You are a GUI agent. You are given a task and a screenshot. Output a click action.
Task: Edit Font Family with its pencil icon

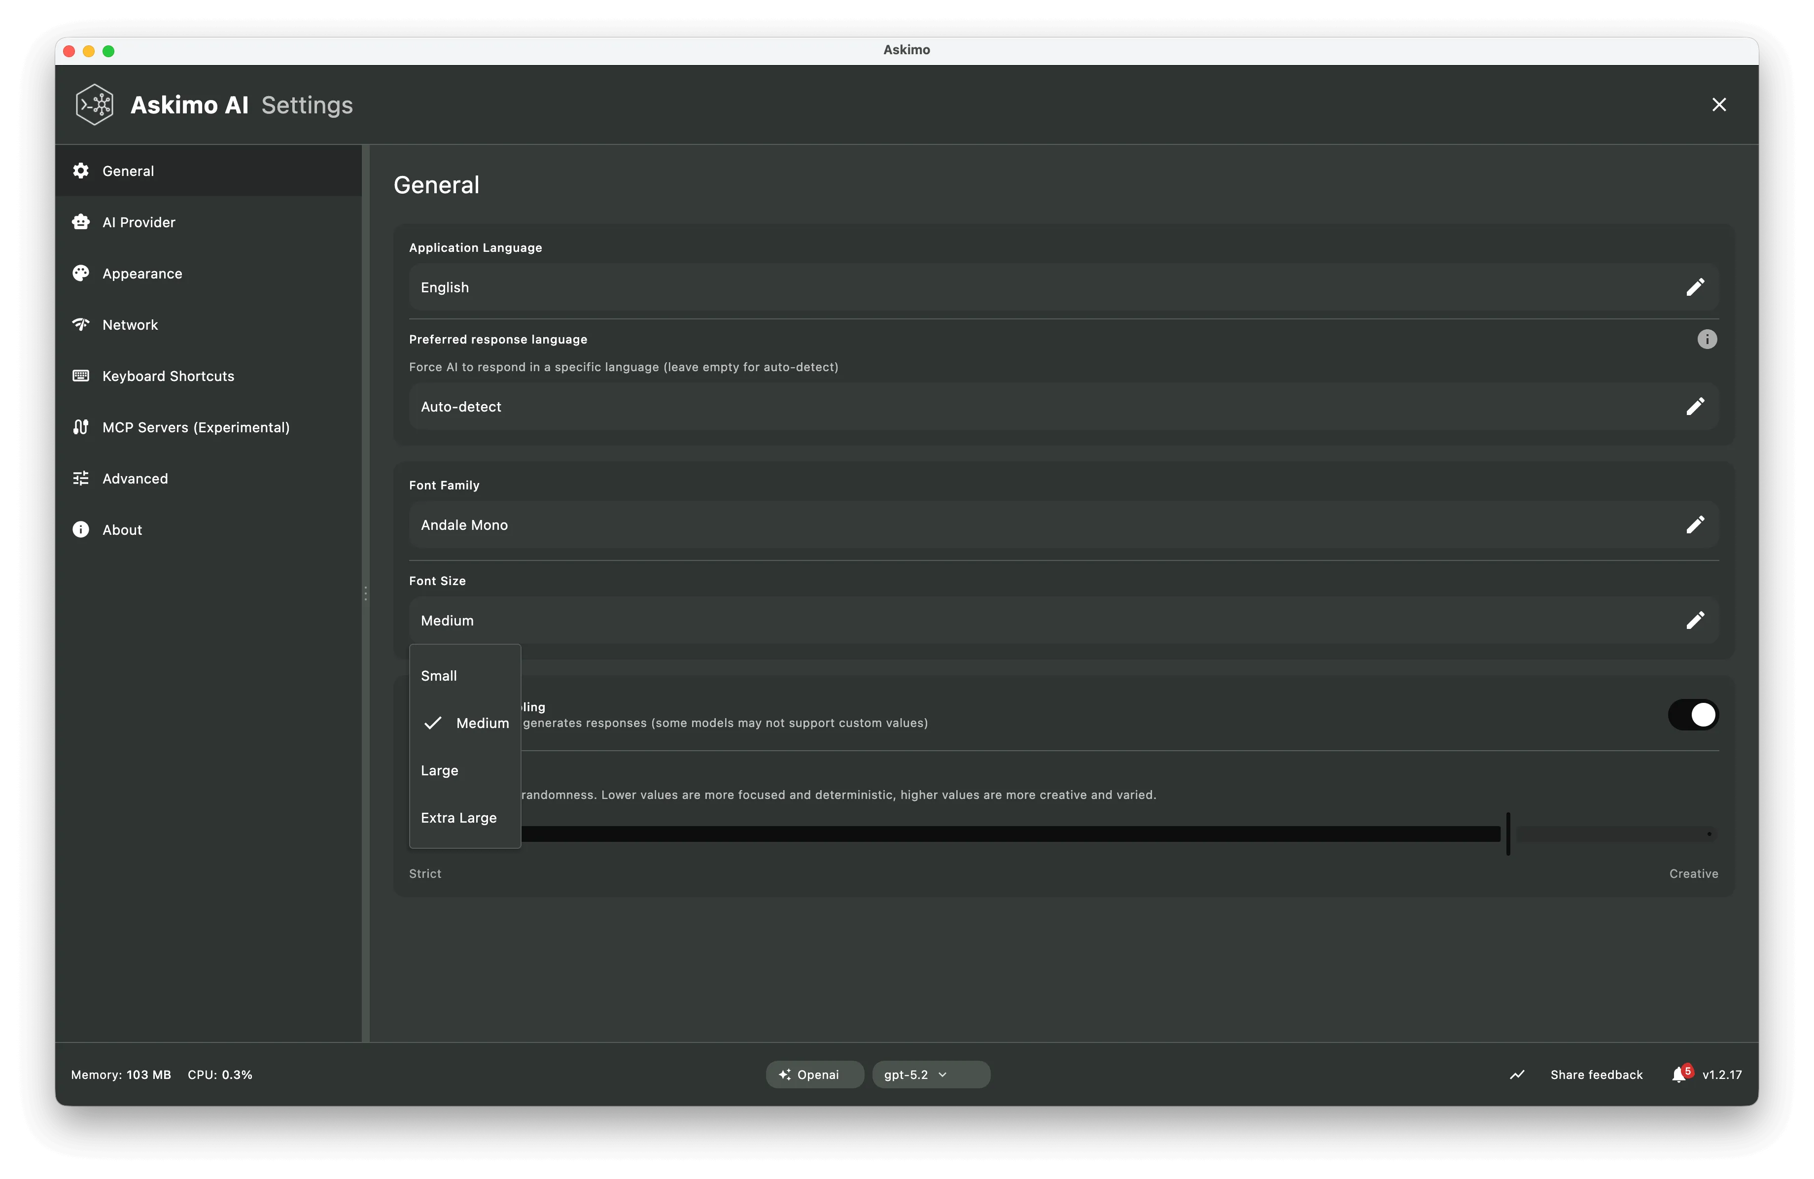[1695, 524]
